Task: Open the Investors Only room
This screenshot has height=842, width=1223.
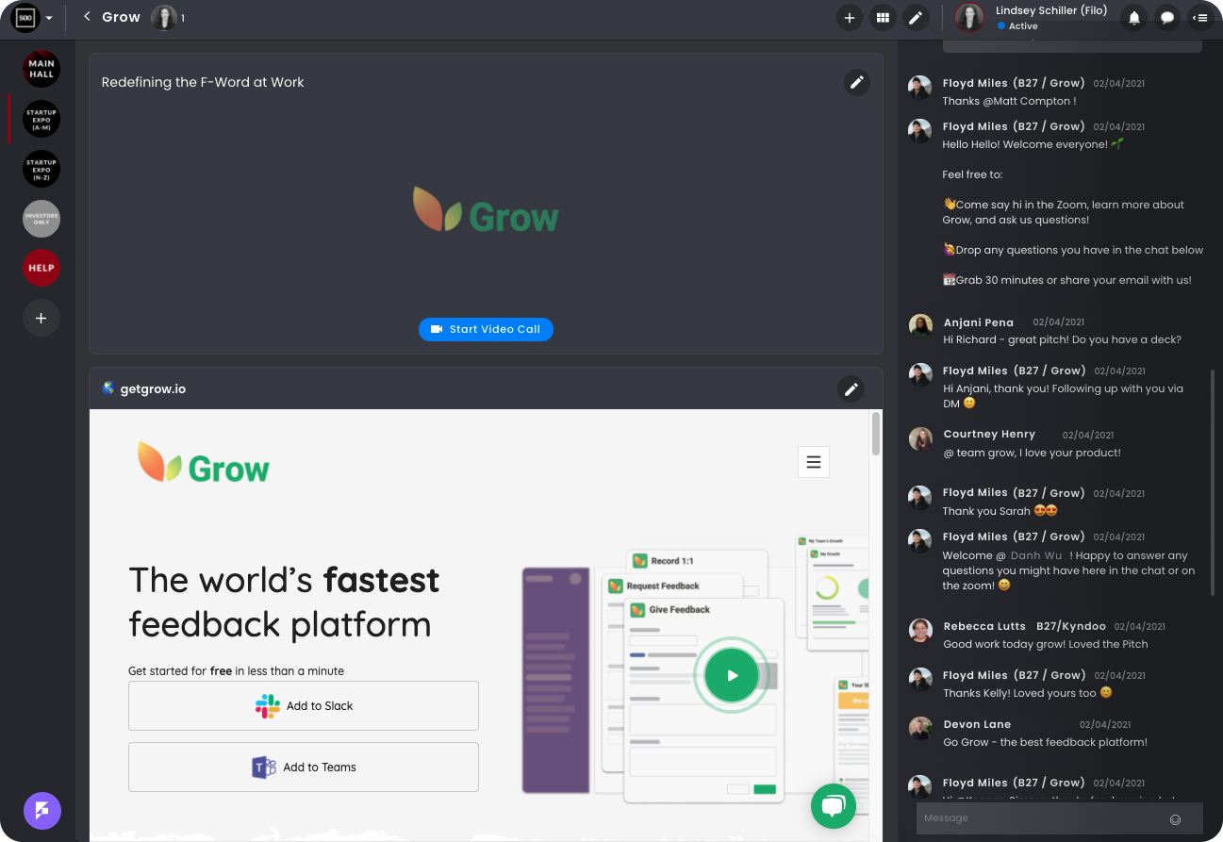Action: [x=41, y=219]
